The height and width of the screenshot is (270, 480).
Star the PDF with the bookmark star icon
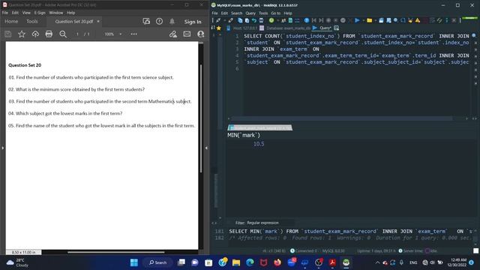22,34
